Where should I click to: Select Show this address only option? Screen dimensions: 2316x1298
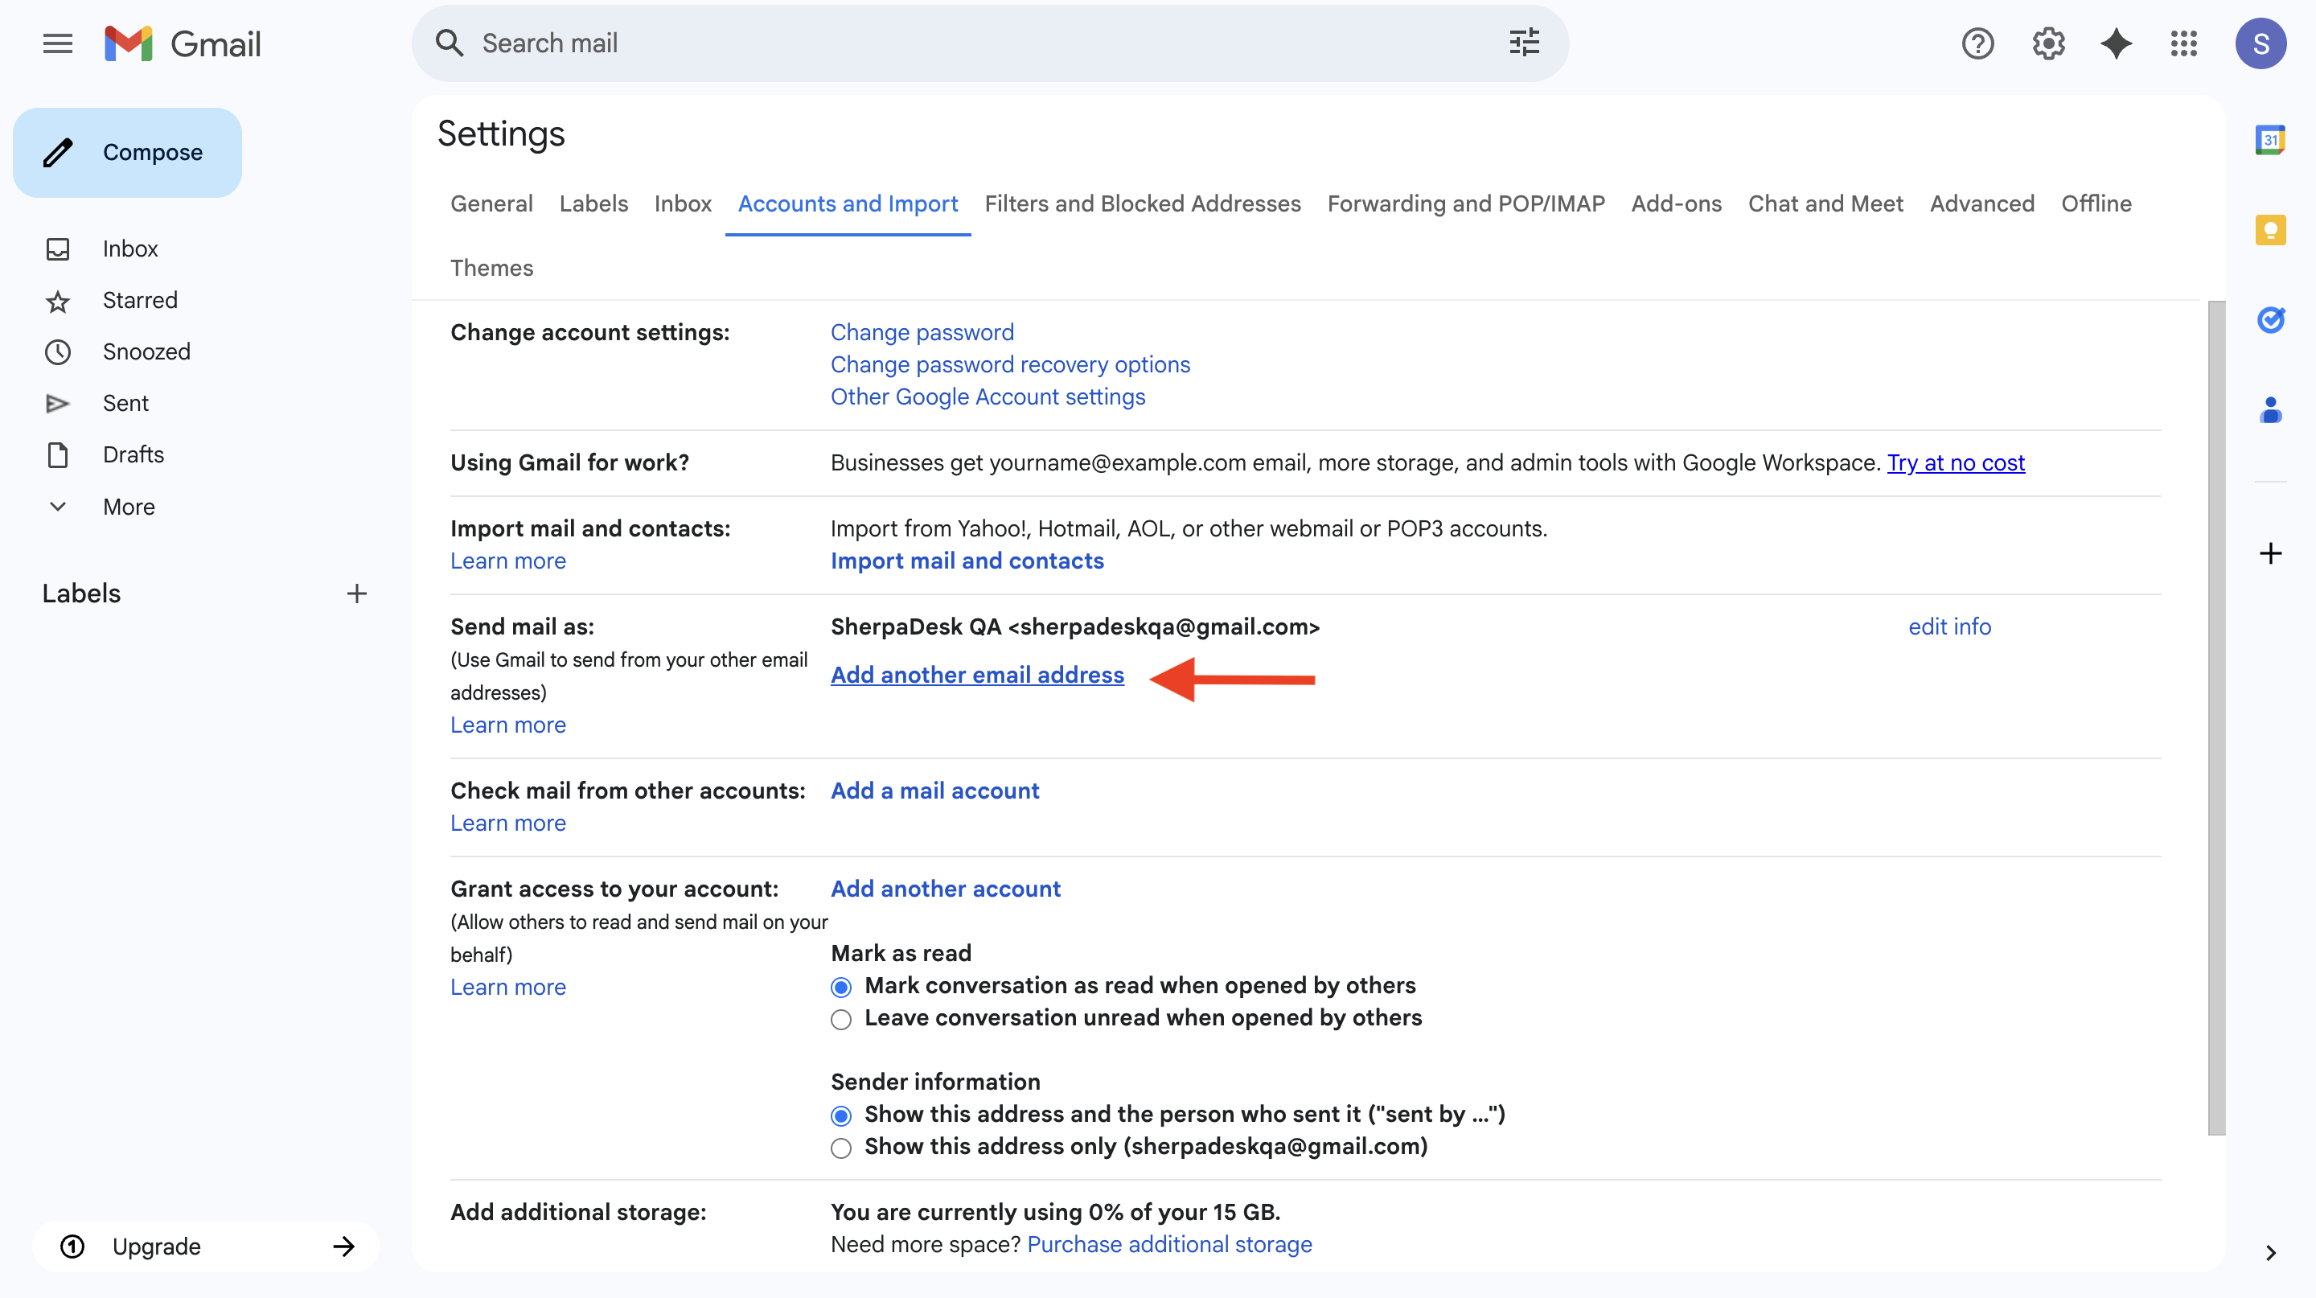840,1148
